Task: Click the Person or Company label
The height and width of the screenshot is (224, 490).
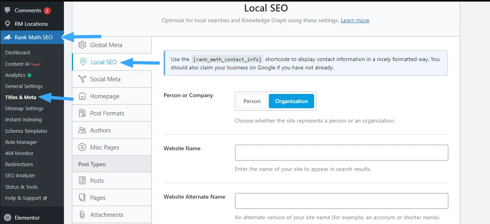Action: coord(188,95)
